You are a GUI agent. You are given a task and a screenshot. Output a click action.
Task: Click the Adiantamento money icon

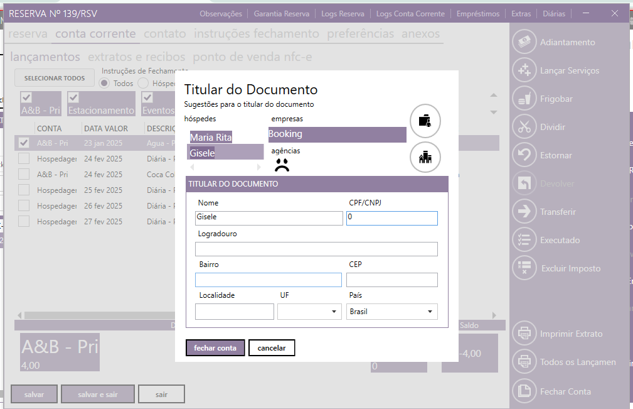pos(524,42)
